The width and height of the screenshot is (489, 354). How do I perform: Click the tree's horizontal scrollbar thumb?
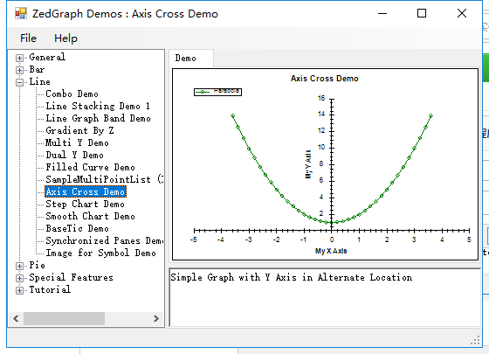click(x=64, y=318)
